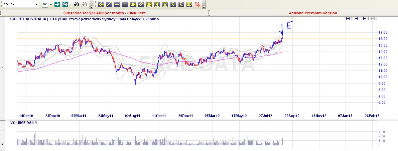Expand the first toolbar overflow options arrow
Image resolution: width=398 pixels, height=151 pixels.
[91, 5]
